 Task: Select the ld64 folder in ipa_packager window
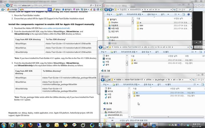tap(136, 96)
